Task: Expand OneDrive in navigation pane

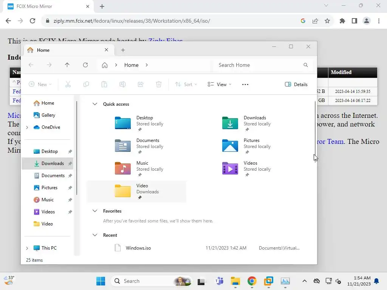Action: tap(27, 127)
